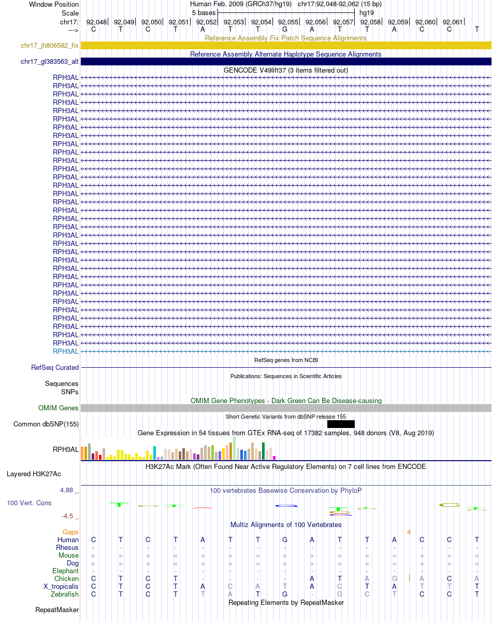492x622 pixels.
Task: Click the chr17:92,048-92,062 (15 bp) position text
Action: (340, 4)
